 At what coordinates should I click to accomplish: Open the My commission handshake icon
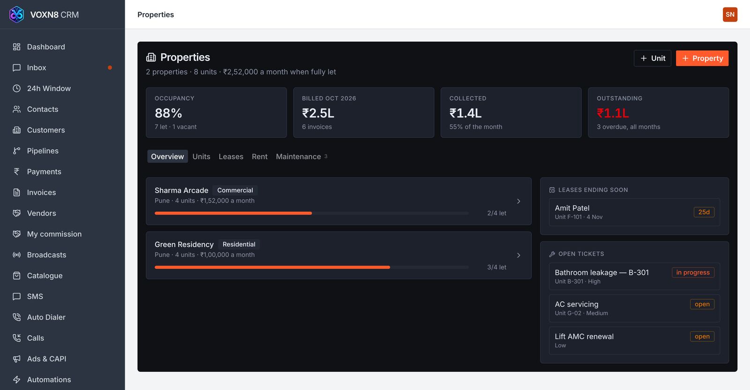click(16, 234)
